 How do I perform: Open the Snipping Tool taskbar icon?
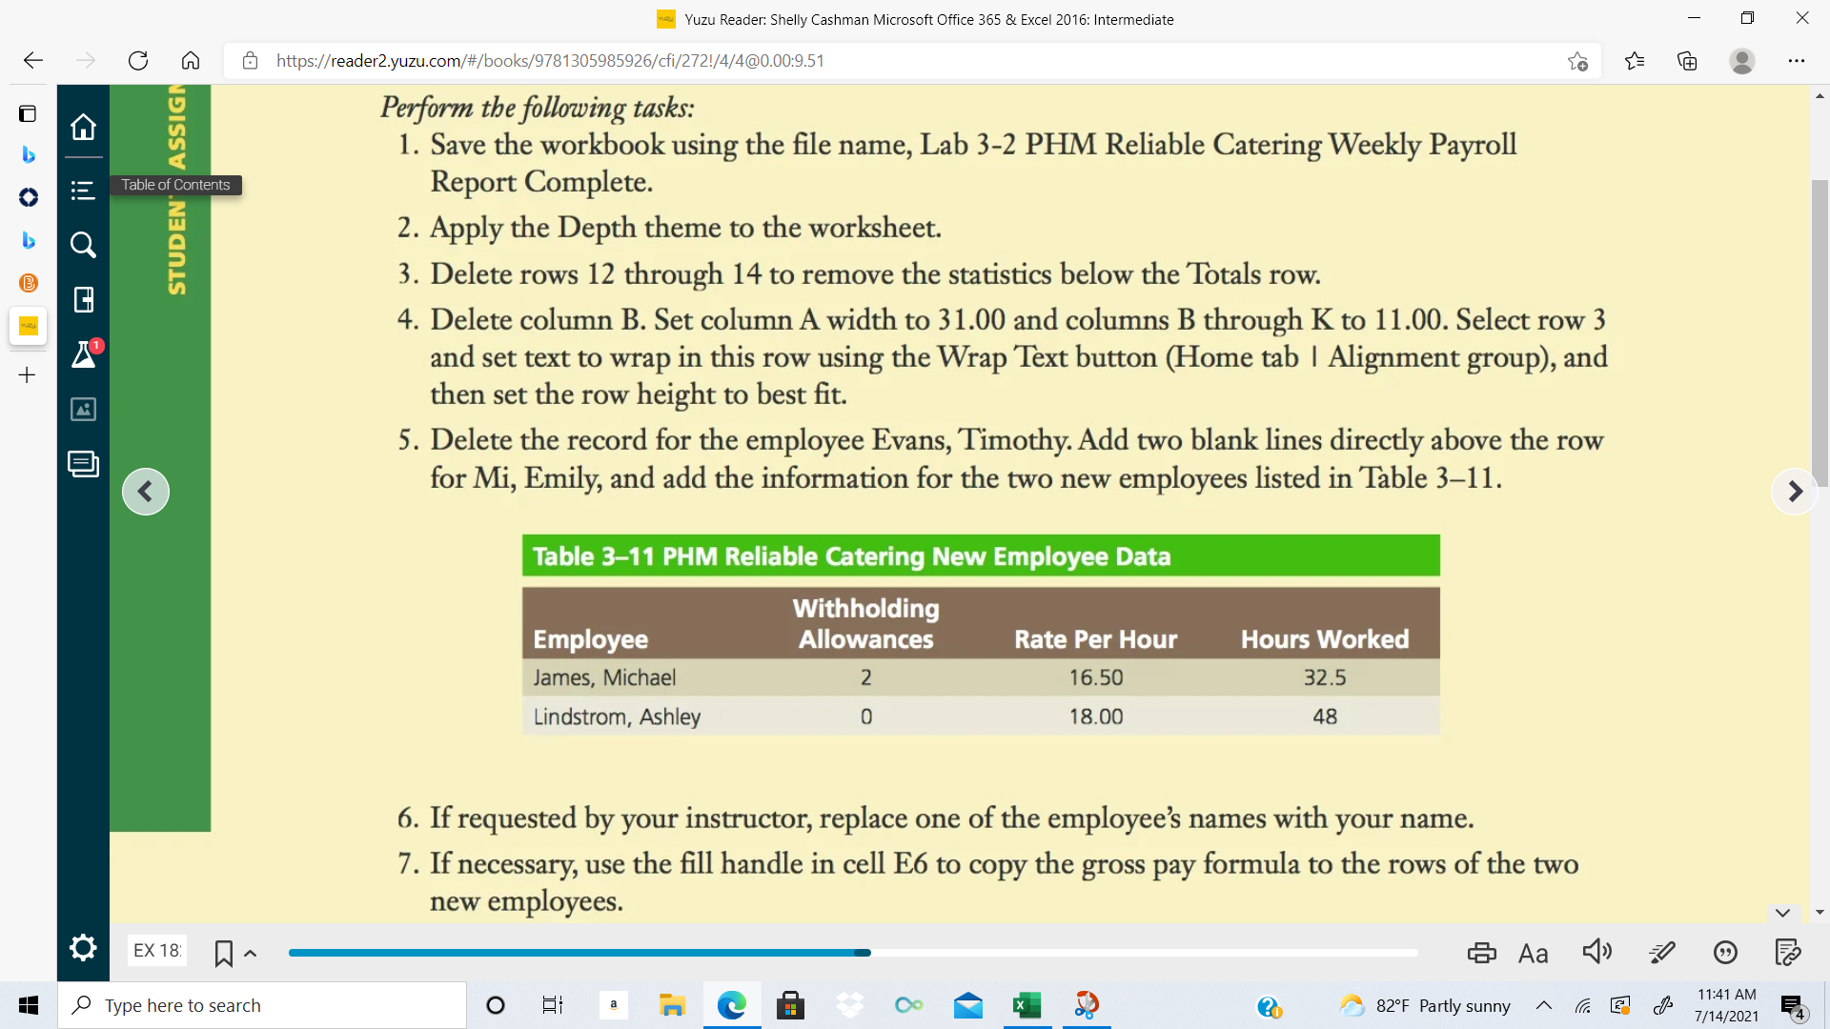click(1087, 1005)
